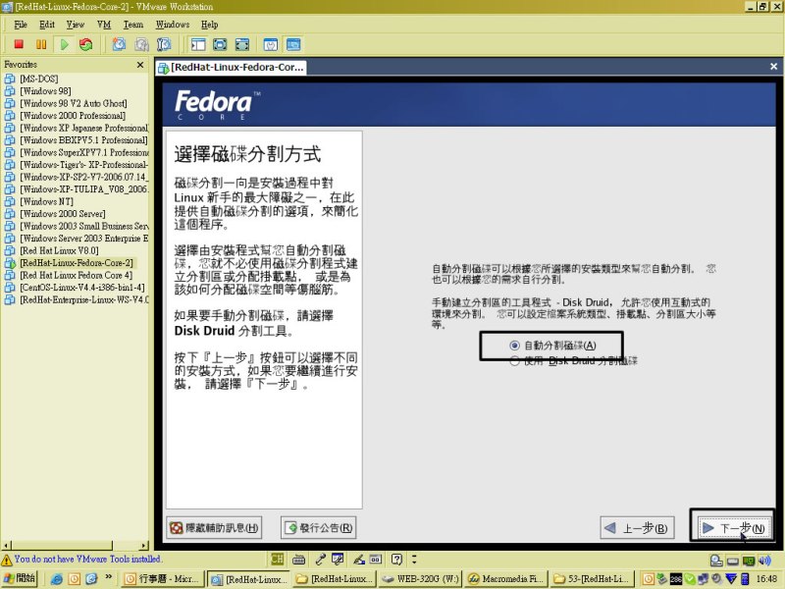Switch to 53-[RedHat-Li... folder taskbar window
785x589 pixels.
[x=593, y=579]
